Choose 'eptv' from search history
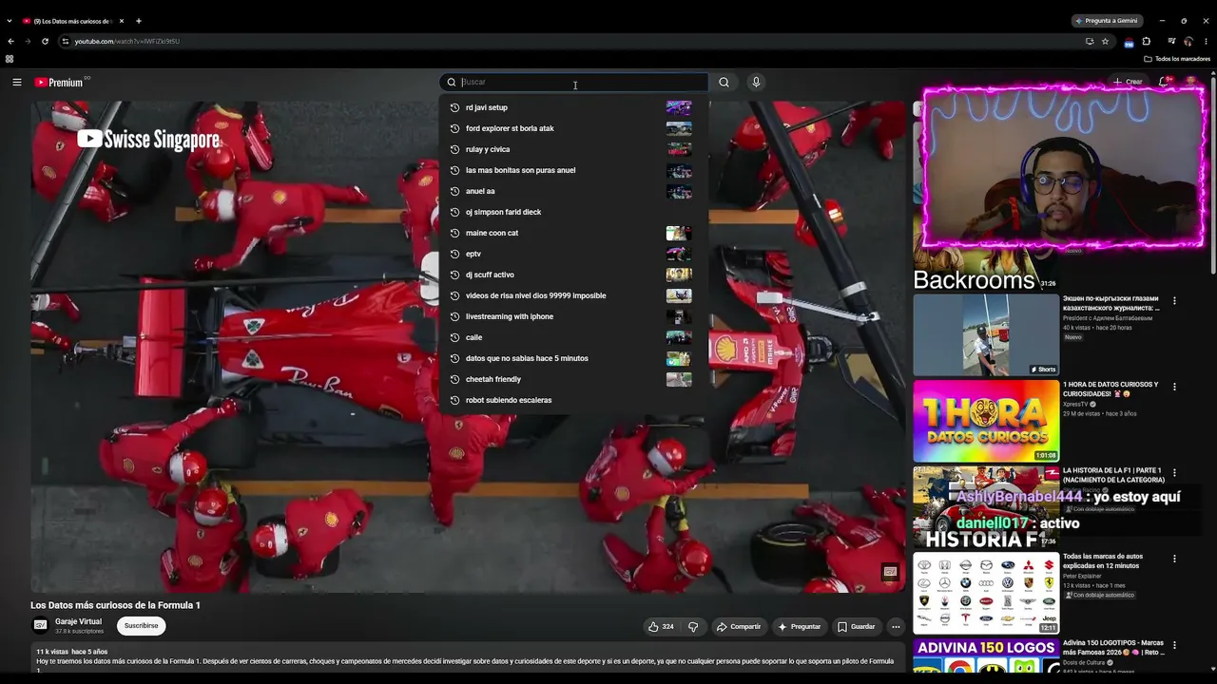1217x684 pixels. click(x=573, y=254)
